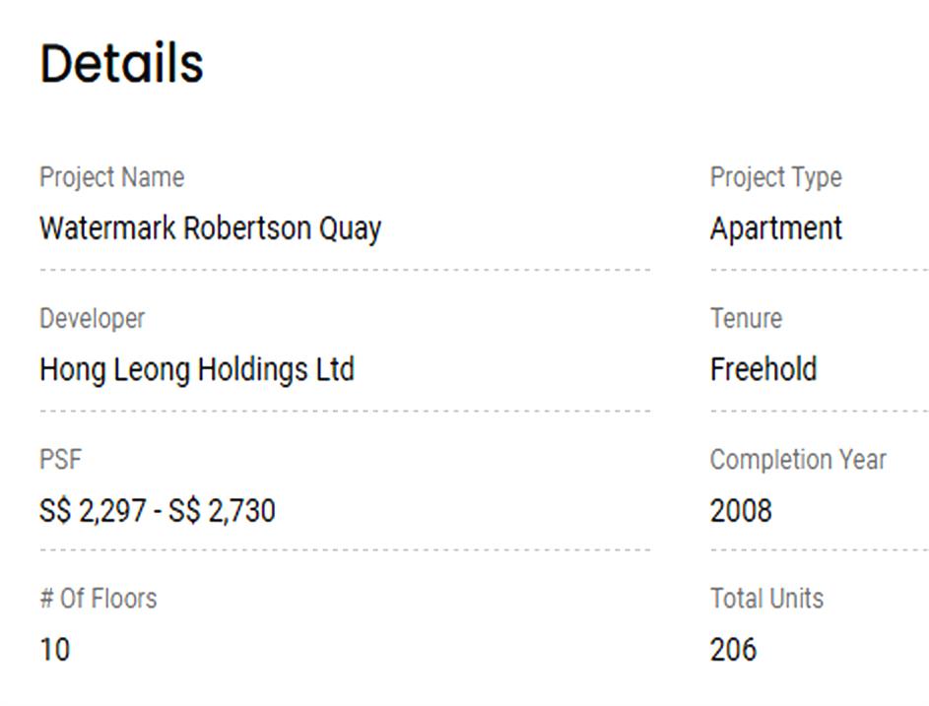The width and height of the screenshot is (929, 706).
Task: Click the PSF label
Action: (60, 460)
